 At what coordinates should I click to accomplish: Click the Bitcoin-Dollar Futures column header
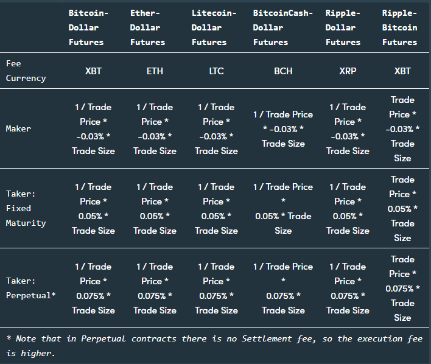[86, 27]
